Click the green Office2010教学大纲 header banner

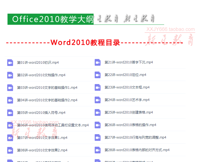tap(51, 19)
